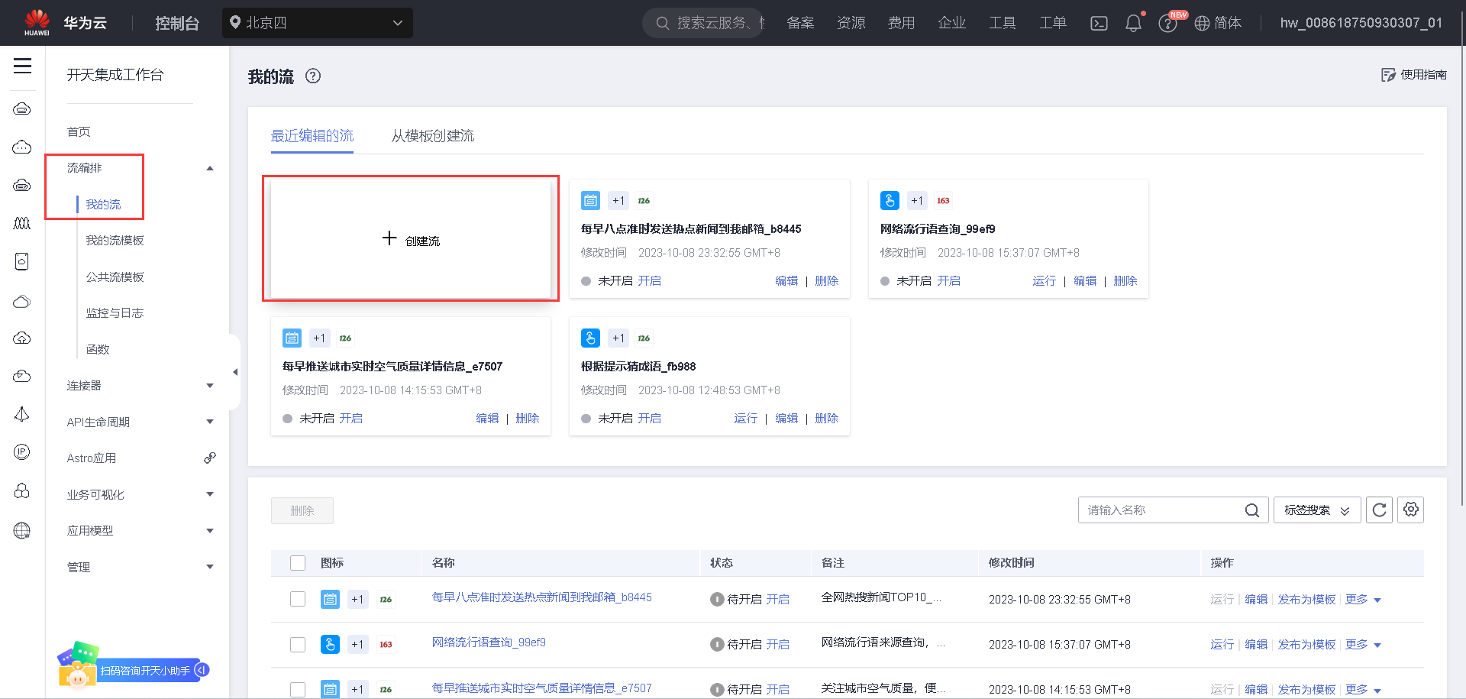1466x699 pixels.
Task: Open the hamburger navigation menu
Action: click(x=22, y=66)
